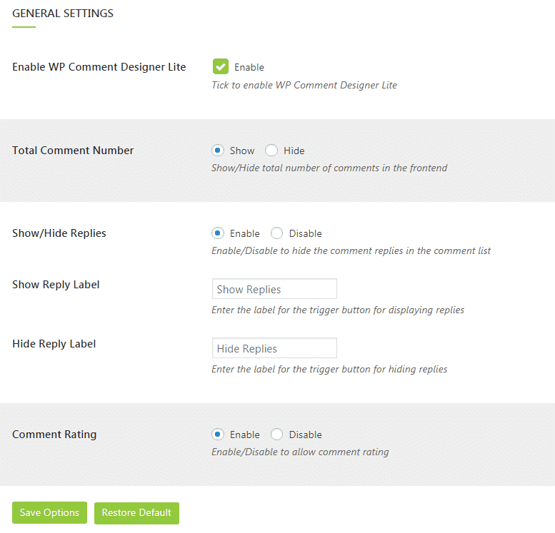Focus the Show Reply Label text field
This screenshot has width=555, height=533.
pyautogui.click(x=274, y=289)
